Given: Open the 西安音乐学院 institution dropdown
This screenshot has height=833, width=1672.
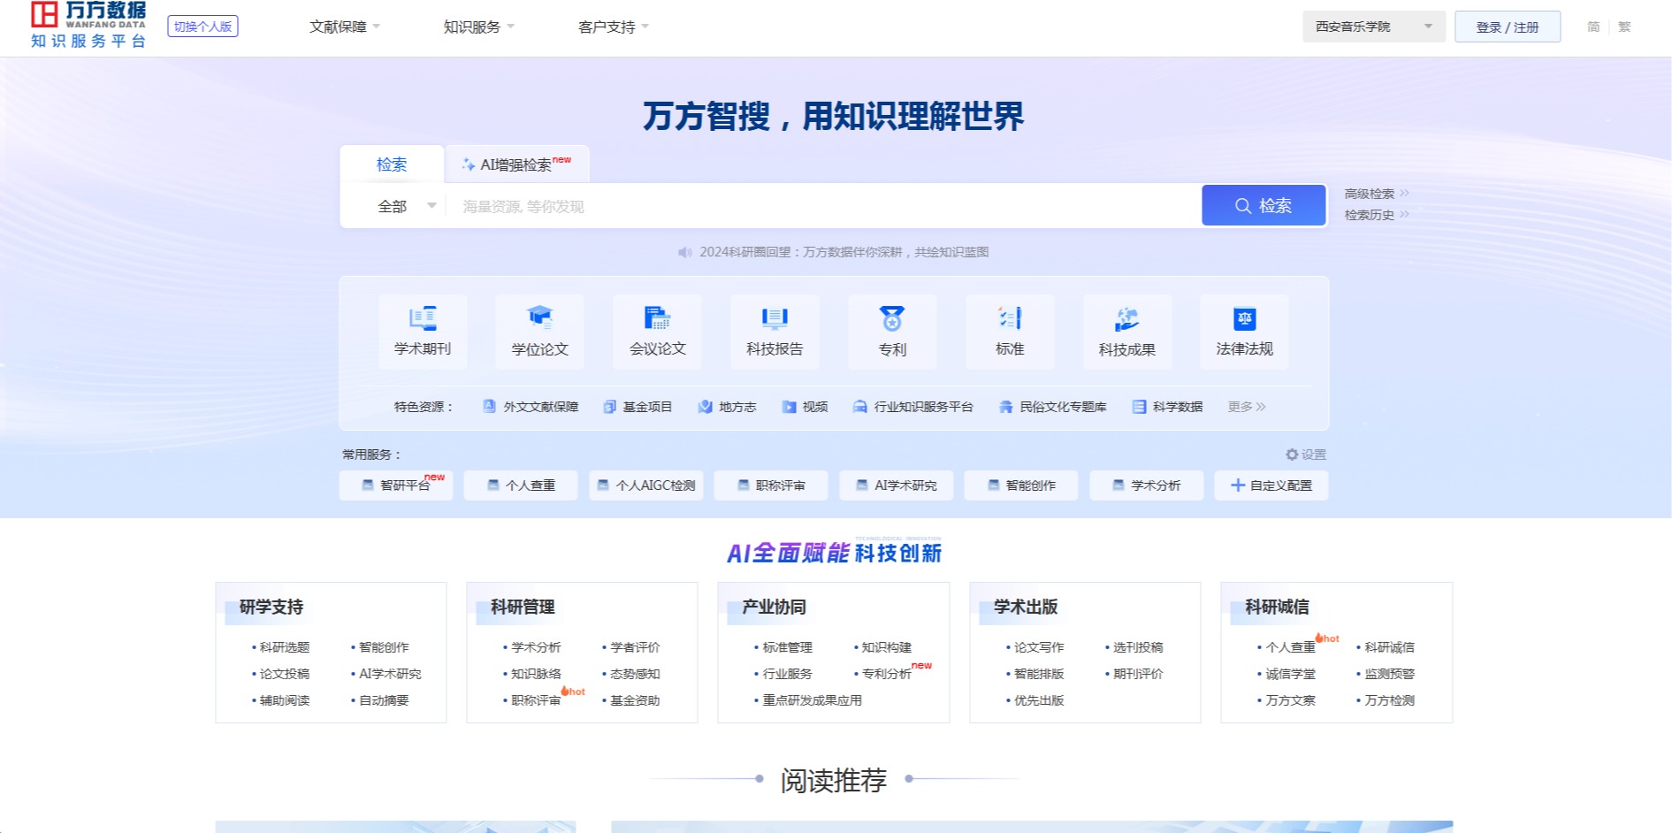Looking at the screenshot, I should click(x=1373, y=27).
